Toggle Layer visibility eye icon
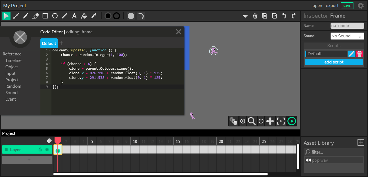368x177 pixels. point(47,150)
